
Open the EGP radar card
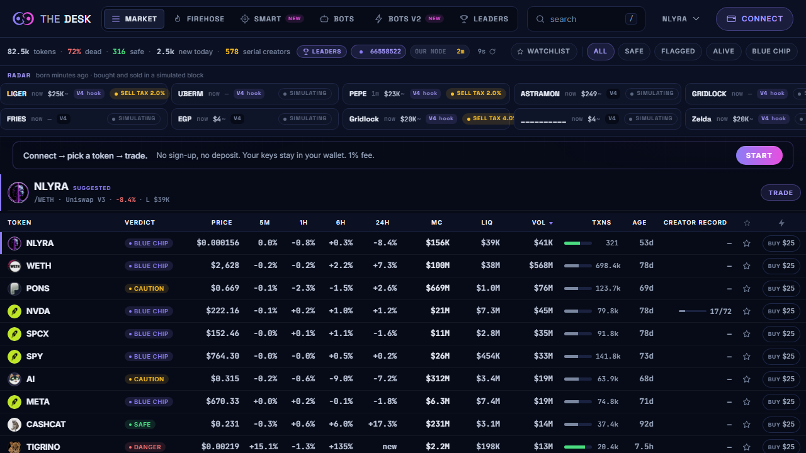click(254, 119)
